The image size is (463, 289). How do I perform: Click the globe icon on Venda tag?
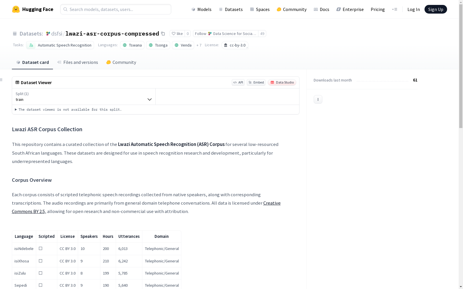pyautogui.click(x=177, y=45)
